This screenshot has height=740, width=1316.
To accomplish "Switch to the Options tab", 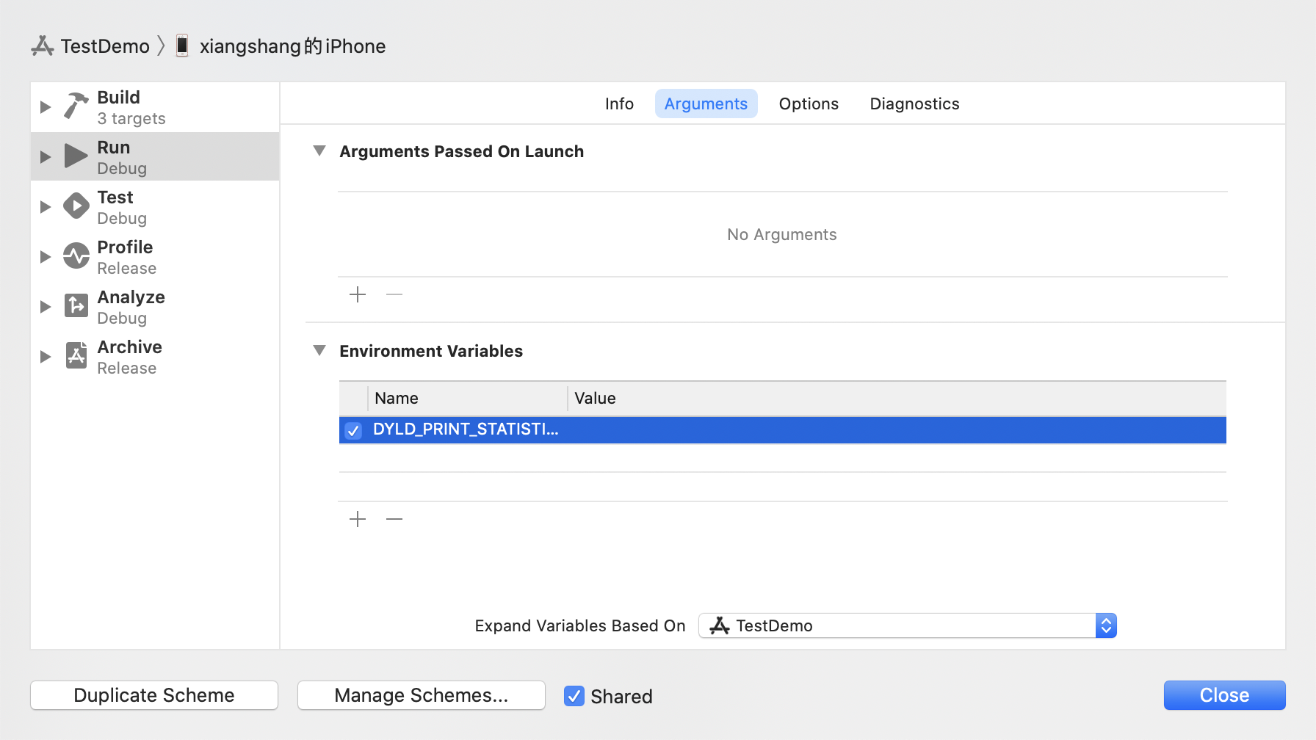I will click(x=809, y=104).
